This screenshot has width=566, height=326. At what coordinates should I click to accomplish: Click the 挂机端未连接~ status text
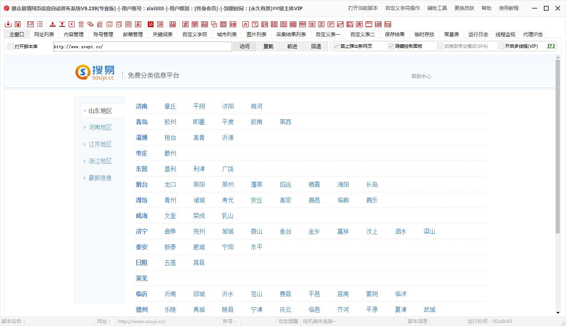tap(319, 321)
